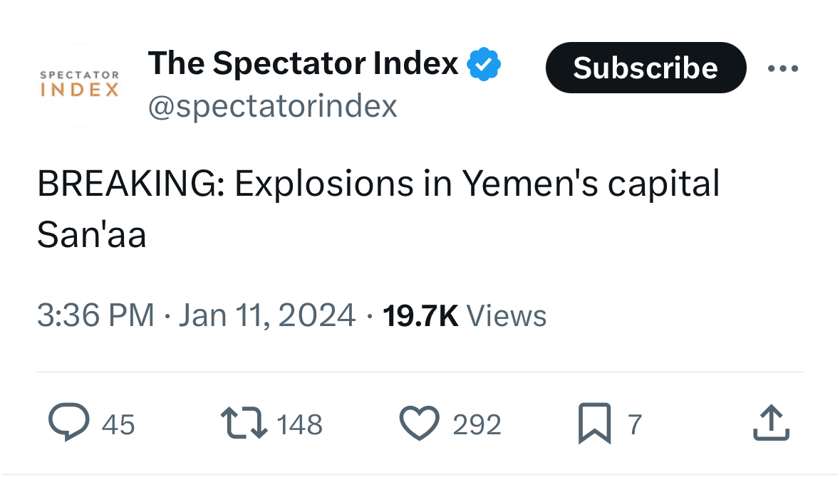Click the 148 reposts count number
840x477 pixels.
299,425
